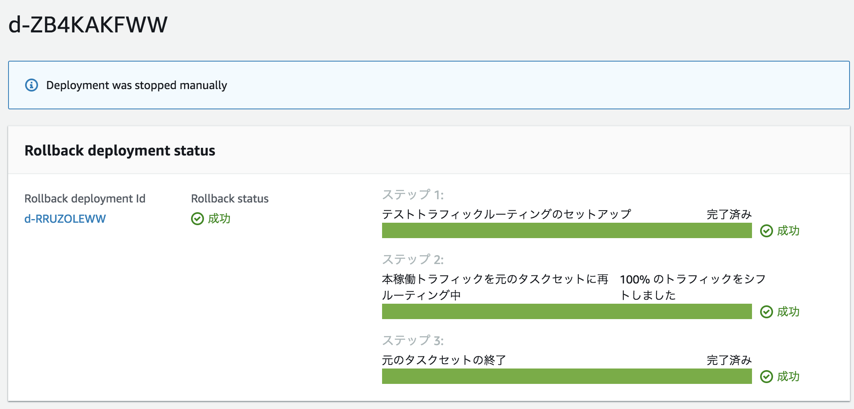
Task: Click '100% のトラフィックをシフトしました' text
Action: tap(692, 287)
